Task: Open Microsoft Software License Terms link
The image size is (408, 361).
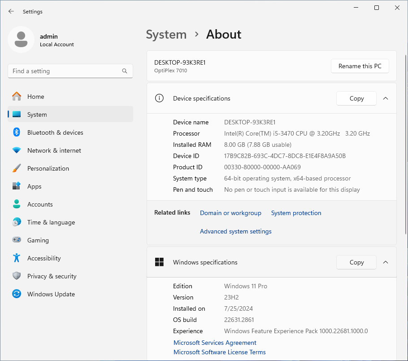Action: pyautogui.click(x=220, y=352)
